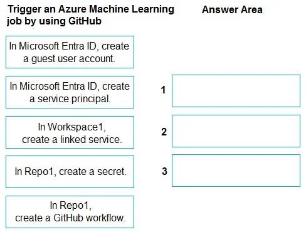
Task: Pick the 'In Repo1, create a secret' box
Action: [x=70, y=172]
